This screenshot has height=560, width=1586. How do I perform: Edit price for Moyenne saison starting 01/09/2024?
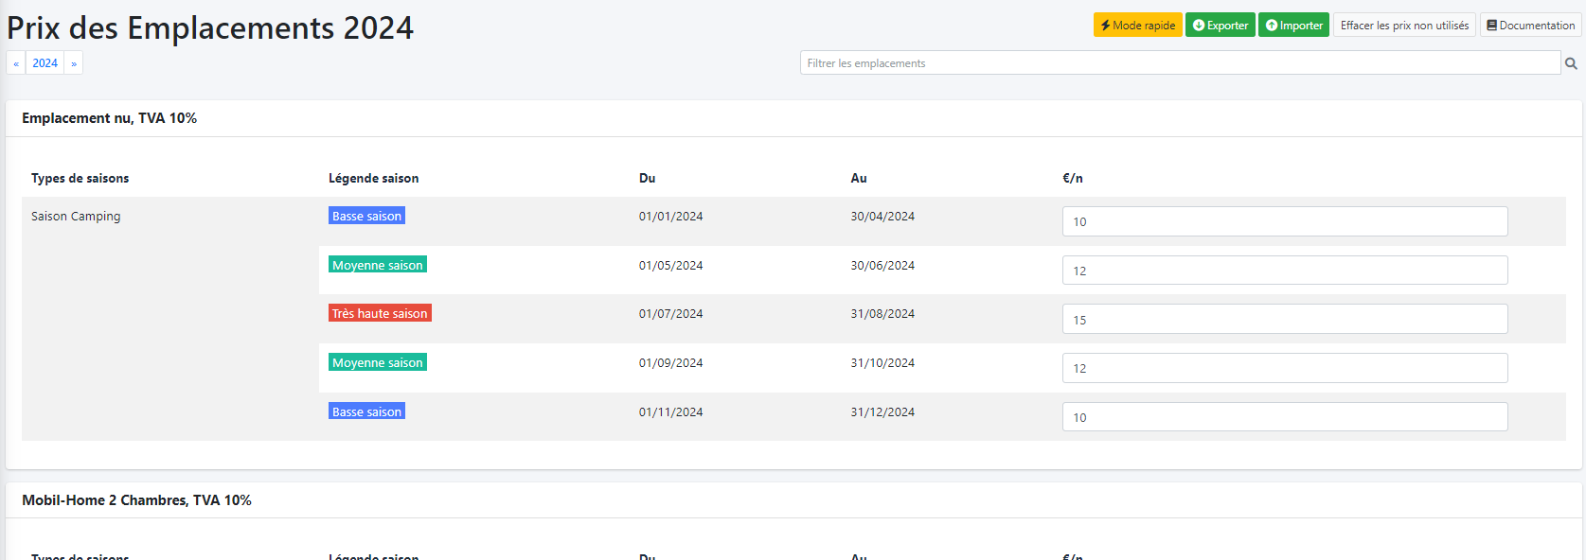pyautogui.click(x=1284, y=368)
